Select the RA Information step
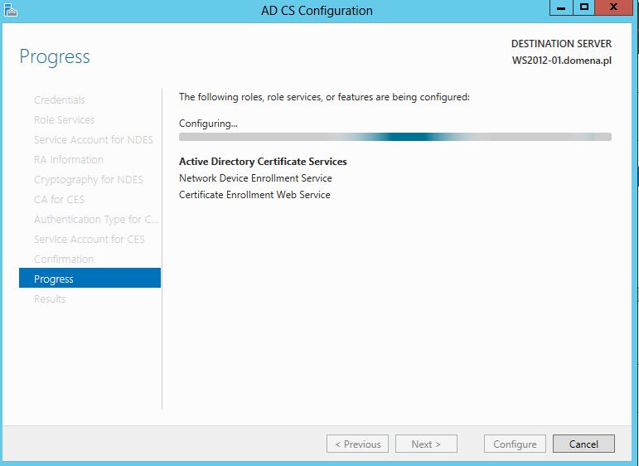 click(69, 160)
